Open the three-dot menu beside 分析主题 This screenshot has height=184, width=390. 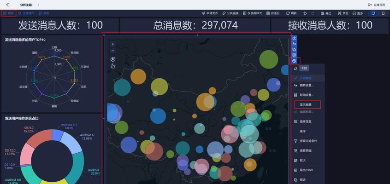(x=38, y=5)
